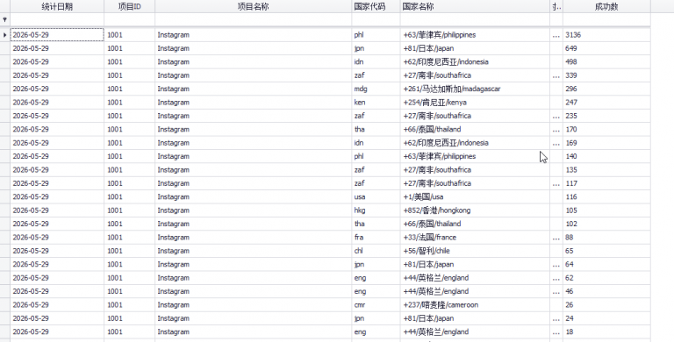Select the cell with value 102
Screen dimensions: 674x342
(x=606, y=224)
